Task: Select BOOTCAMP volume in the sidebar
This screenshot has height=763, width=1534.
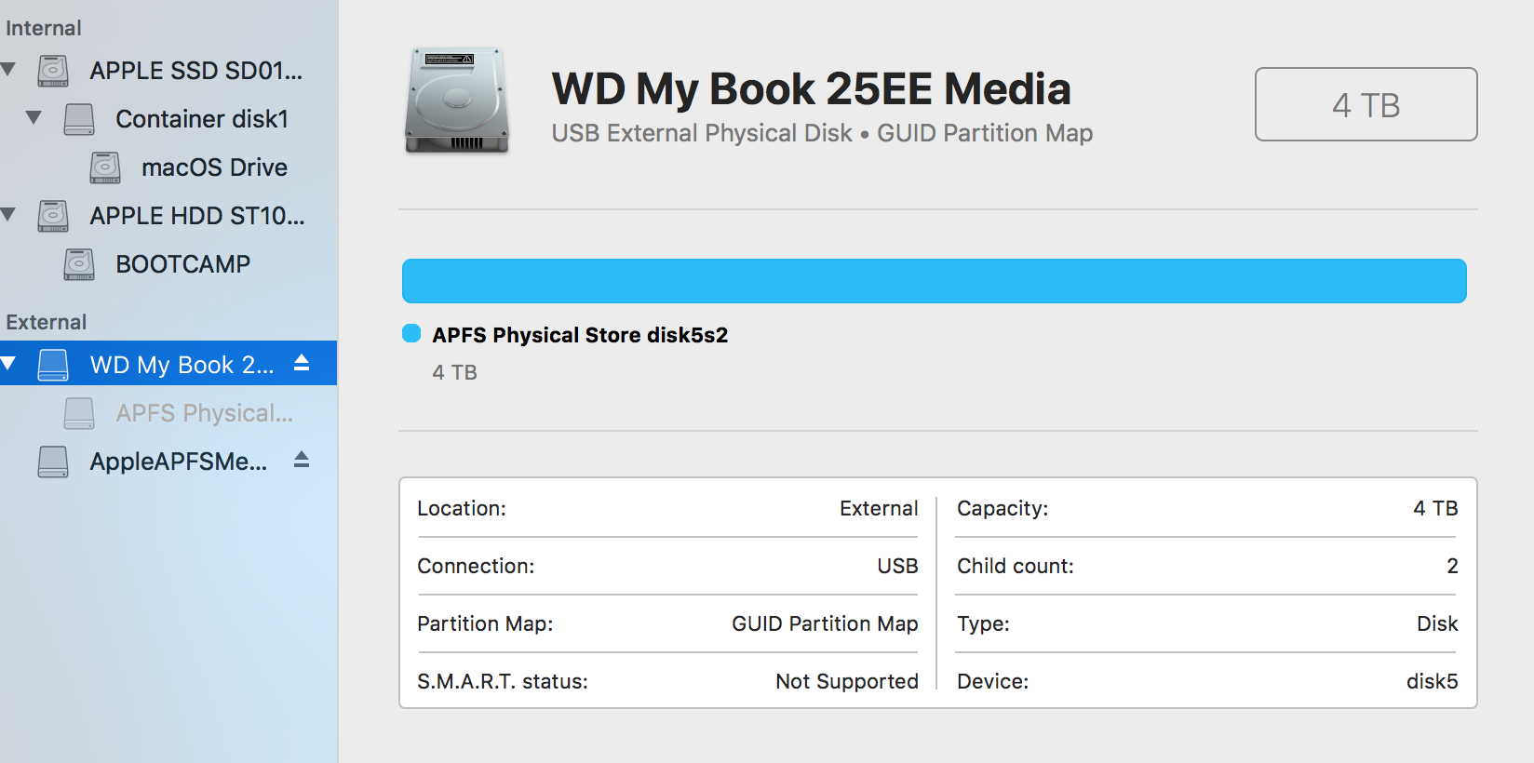Action: (182, 264)
